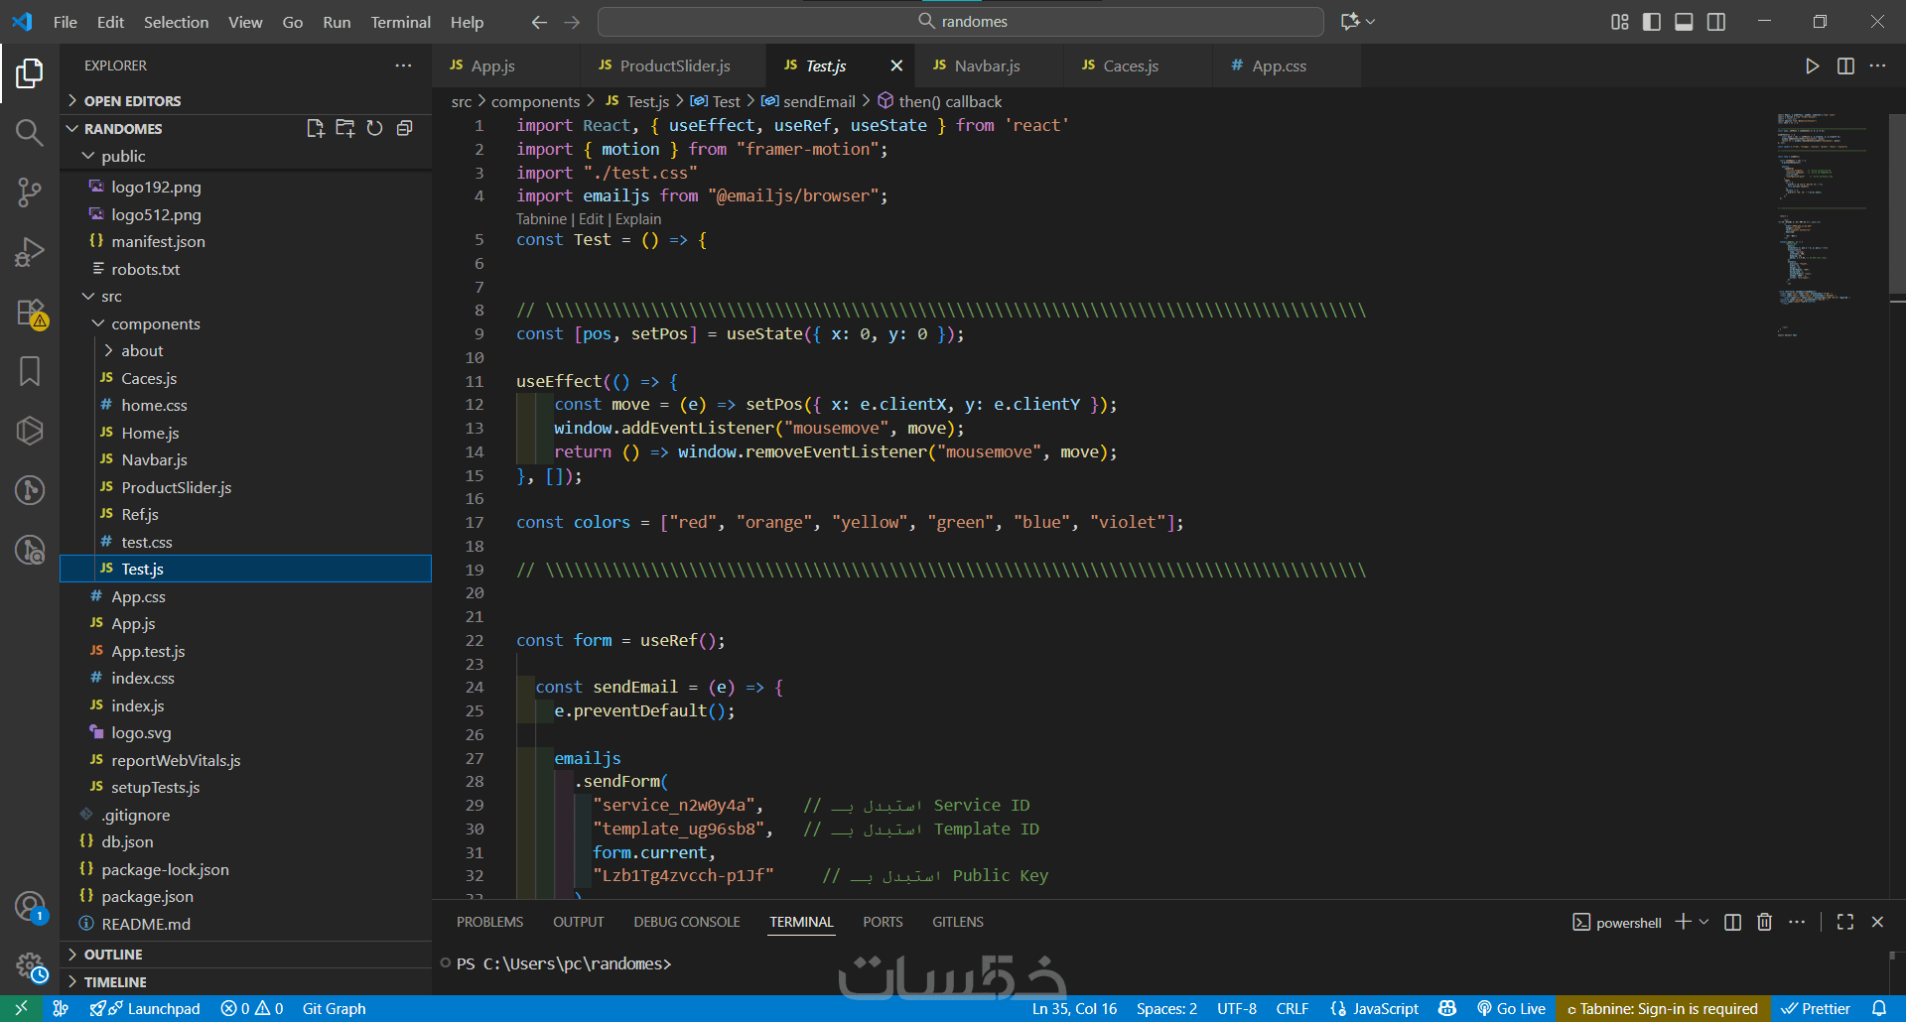Click Go Live in status bar
This screenshot has height=1022, width=1906.
click(x=1511, y=1008)
